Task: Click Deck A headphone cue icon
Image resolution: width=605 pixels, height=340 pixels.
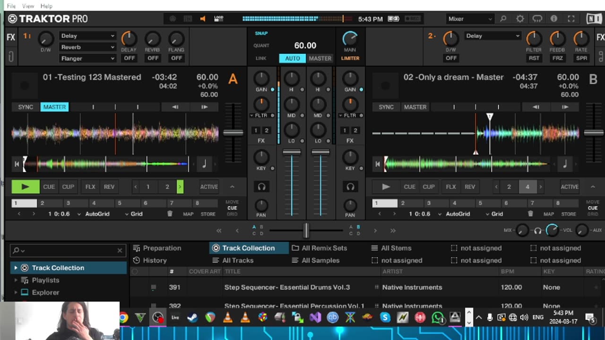Action: tap(261, 187)
